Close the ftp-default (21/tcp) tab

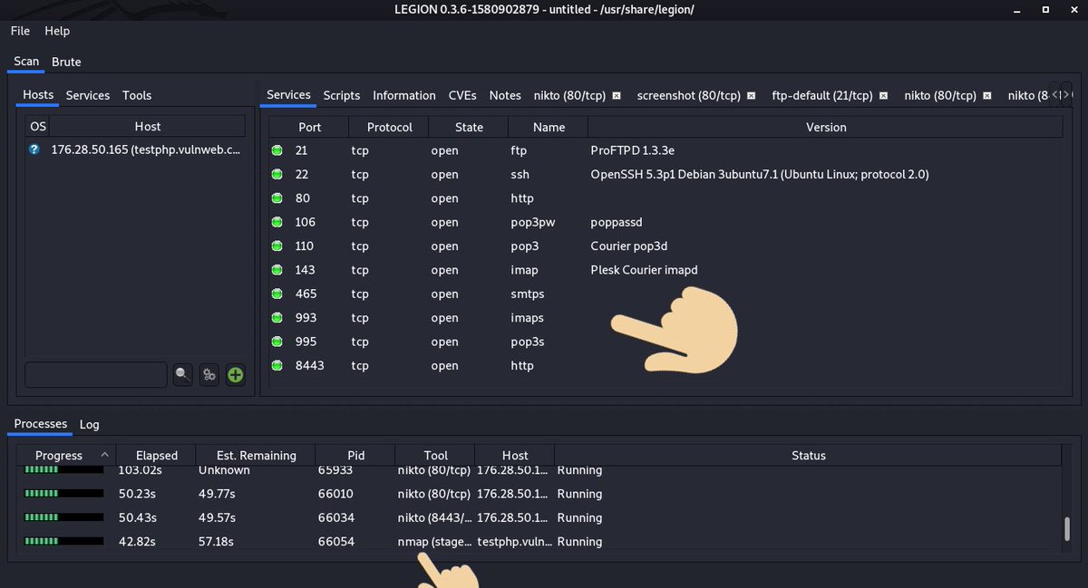(x=883, y=95)
